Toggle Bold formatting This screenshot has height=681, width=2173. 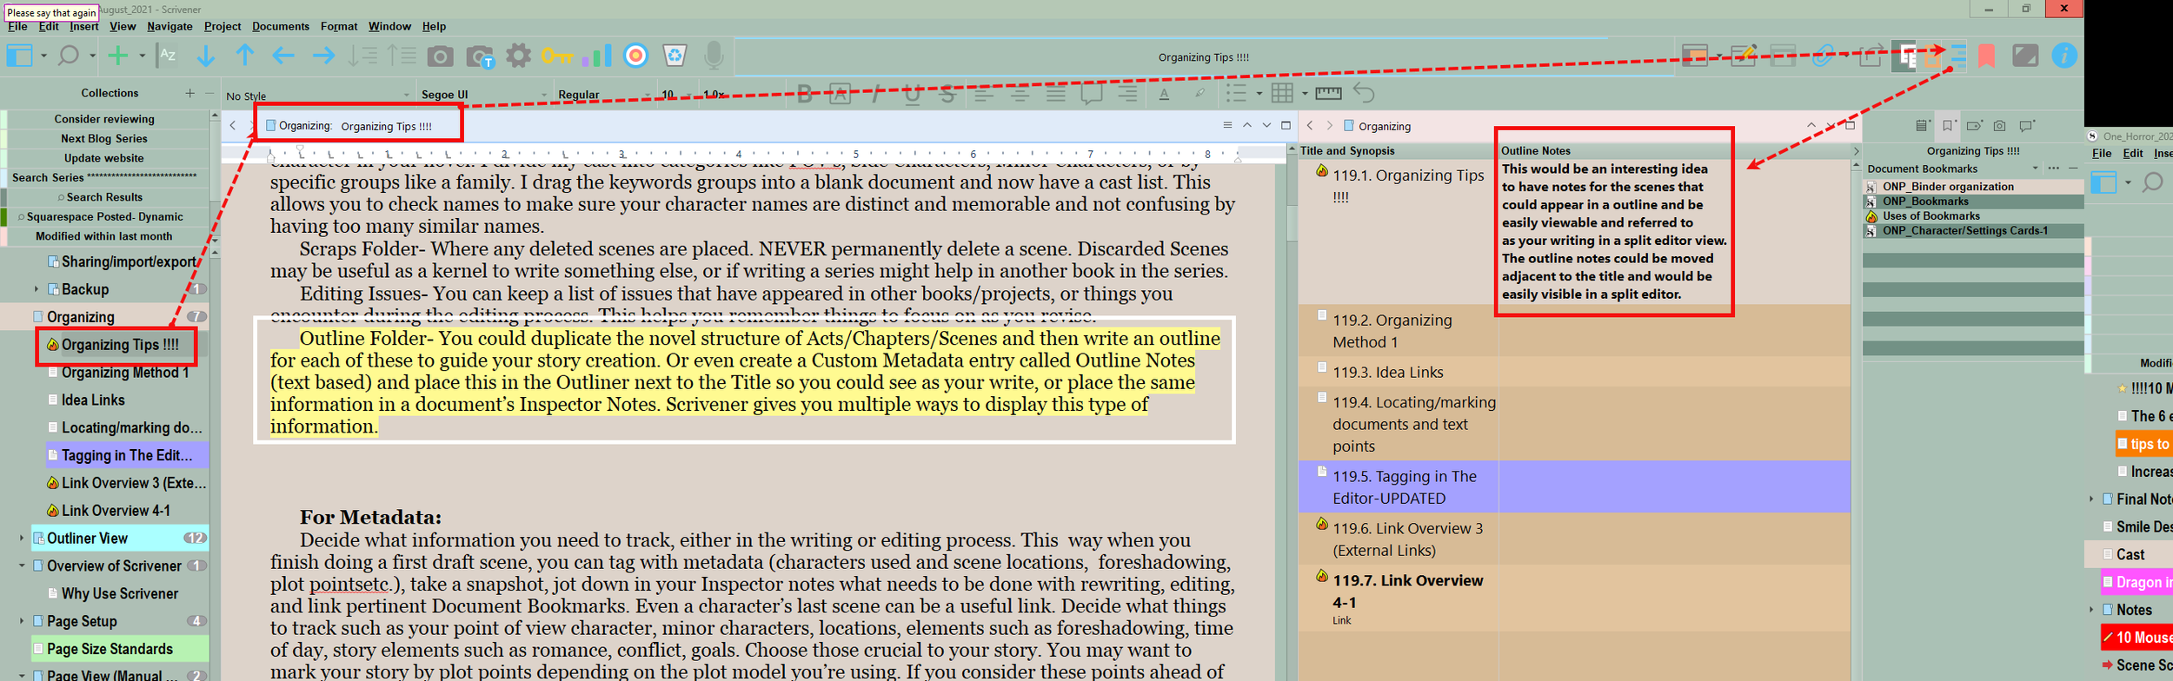pos(805,94)
